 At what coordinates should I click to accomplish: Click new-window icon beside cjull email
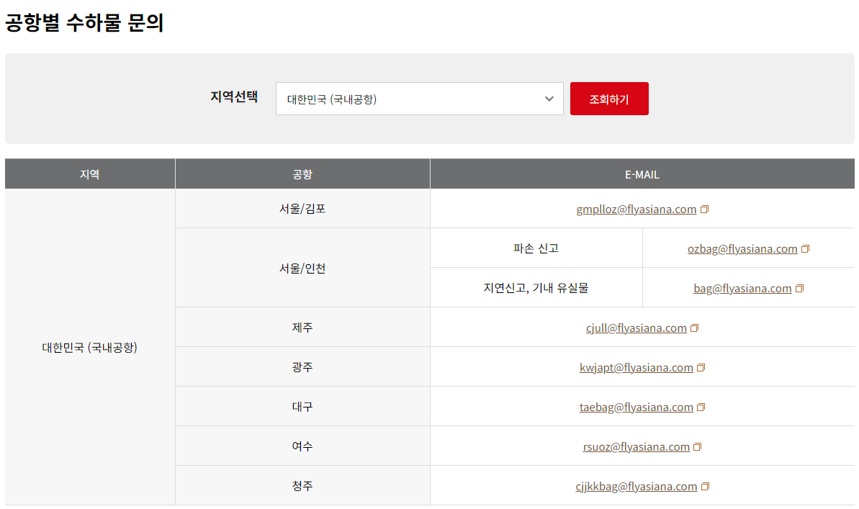[x=695, y=328]
